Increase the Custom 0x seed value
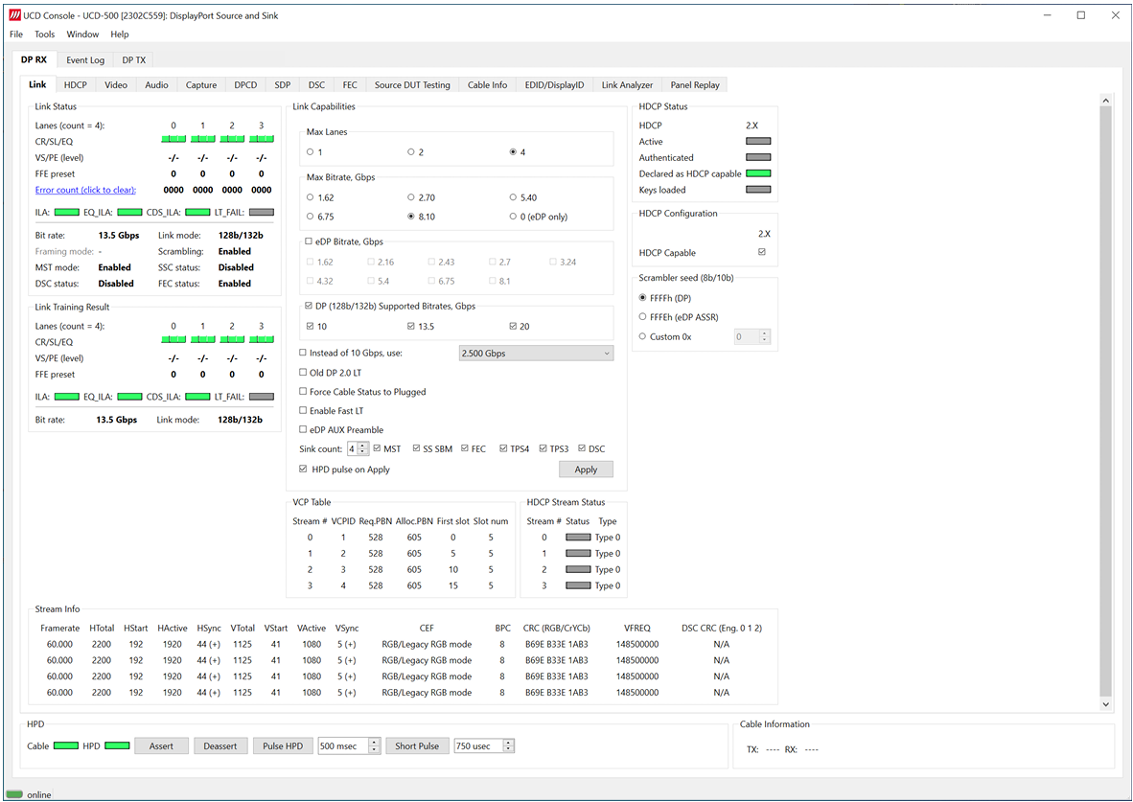 click(x=765, y=333)
